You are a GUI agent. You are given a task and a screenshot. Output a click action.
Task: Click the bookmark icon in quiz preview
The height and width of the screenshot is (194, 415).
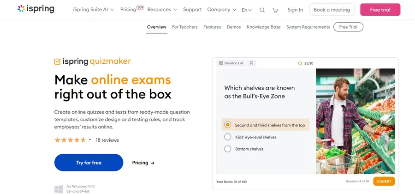[252, 63]
